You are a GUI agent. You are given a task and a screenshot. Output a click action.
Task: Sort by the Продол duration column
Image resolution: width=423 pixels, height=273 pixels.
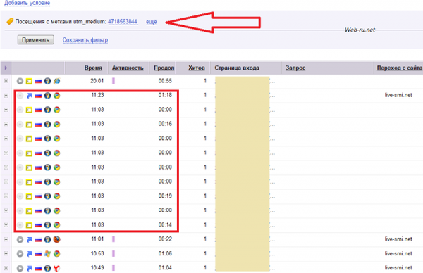tap(164, 68)
